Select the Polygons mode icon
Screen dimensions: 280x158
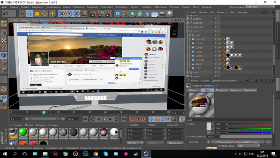(x=4, y=70)
